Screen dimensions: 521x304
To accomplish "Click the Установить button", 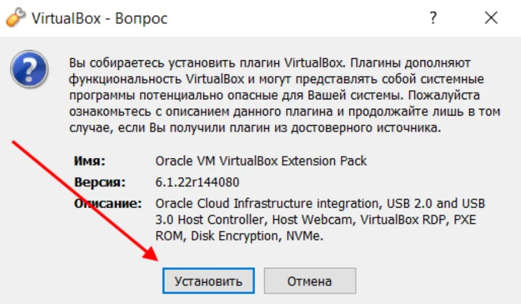I will coord(208,281).
